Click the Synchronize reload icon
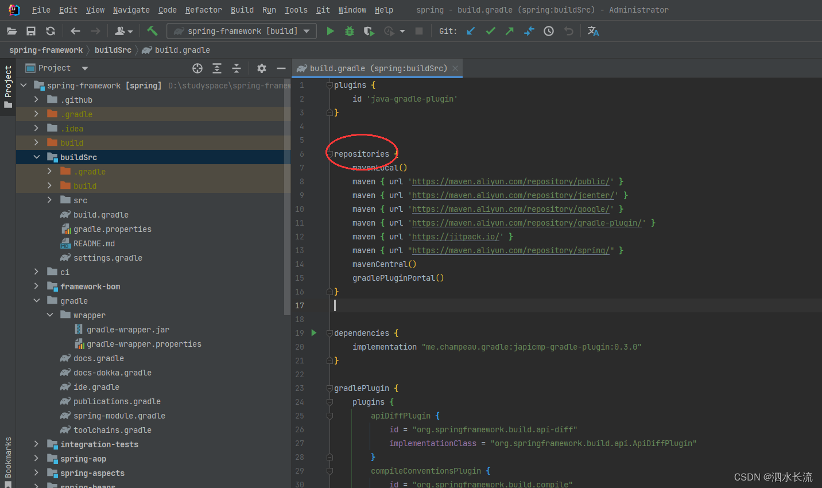The image size is (822, 488). click(x=51, y=31)
